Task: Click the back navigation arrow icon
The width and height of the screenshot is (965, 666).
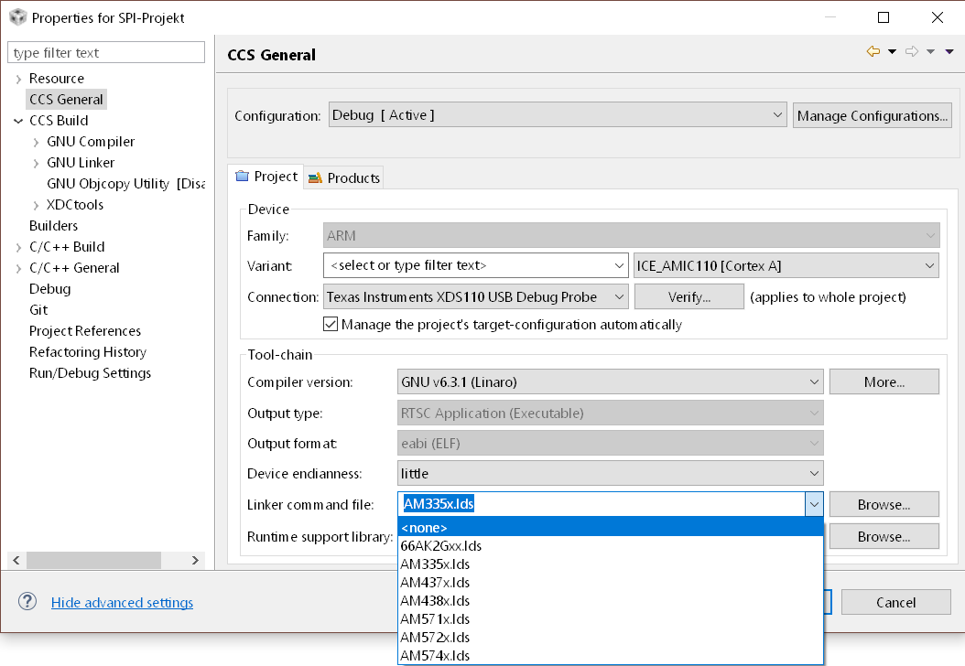Action: 873,51
